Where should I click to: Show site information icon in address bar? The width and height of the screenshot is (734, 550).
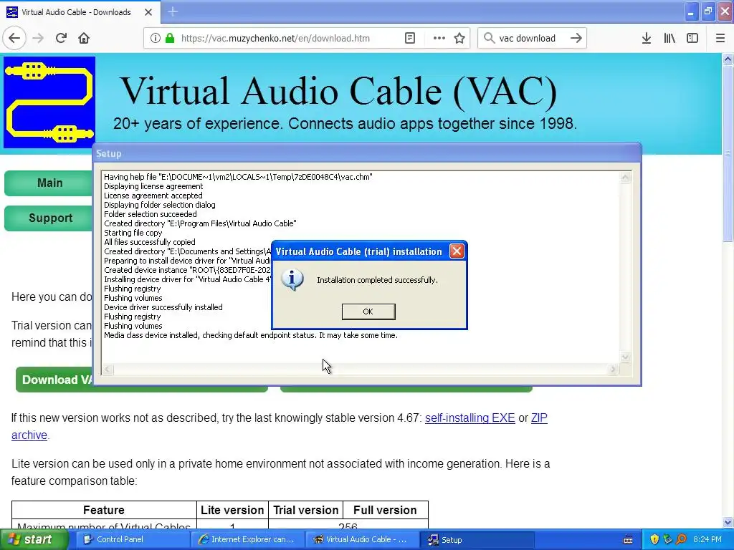(x=156, y=39)
